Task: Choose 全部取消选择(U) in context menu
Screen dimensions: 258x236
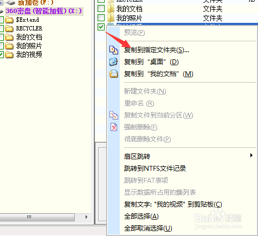Action: [148, 228]
